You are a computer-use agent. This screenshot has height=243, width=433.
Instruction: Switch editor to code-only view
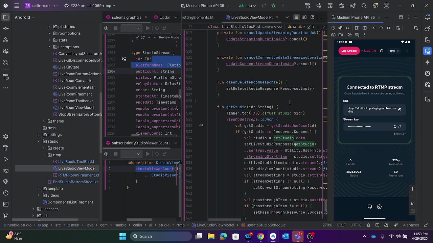tap(296, 17)
